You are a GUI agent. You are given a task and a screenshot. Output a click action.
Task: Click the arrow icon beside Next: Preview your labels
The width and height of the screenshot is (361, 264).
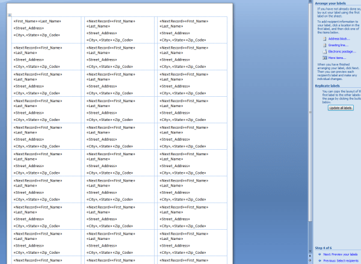(x=319, y=254)
